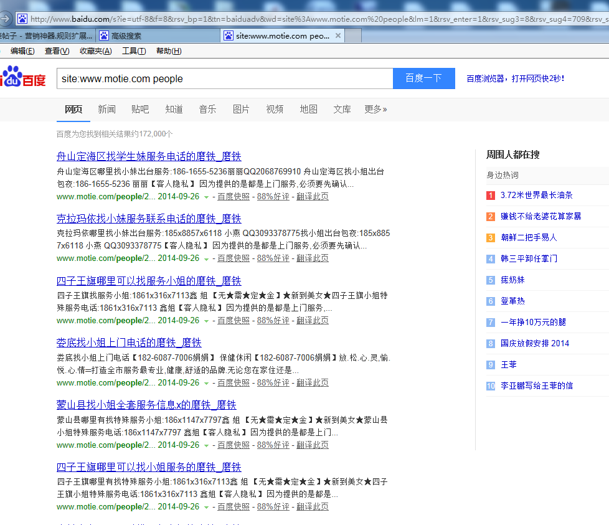Click hot search word 王菲

point(509,364)
